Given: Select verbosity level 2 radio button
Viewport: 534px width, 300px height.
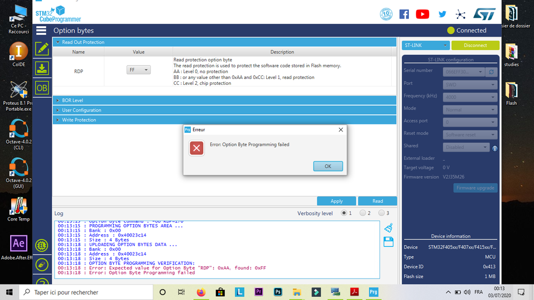Looking at the screenshot, I should [x=363, y=213].
